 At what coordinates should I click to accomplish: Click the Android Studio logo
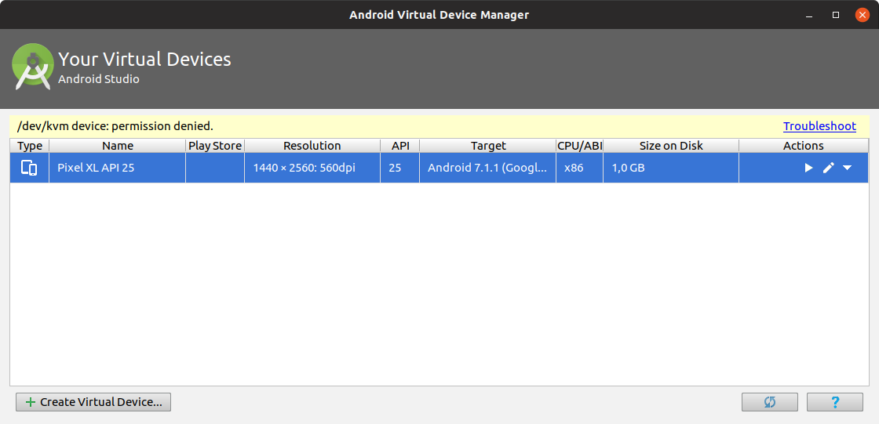click(x=33, y=67)
